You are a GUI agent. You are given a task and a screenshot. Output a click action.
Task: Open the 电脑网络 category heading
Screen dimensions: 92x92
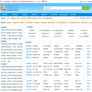pyautogui.click(x=4, y=41)
